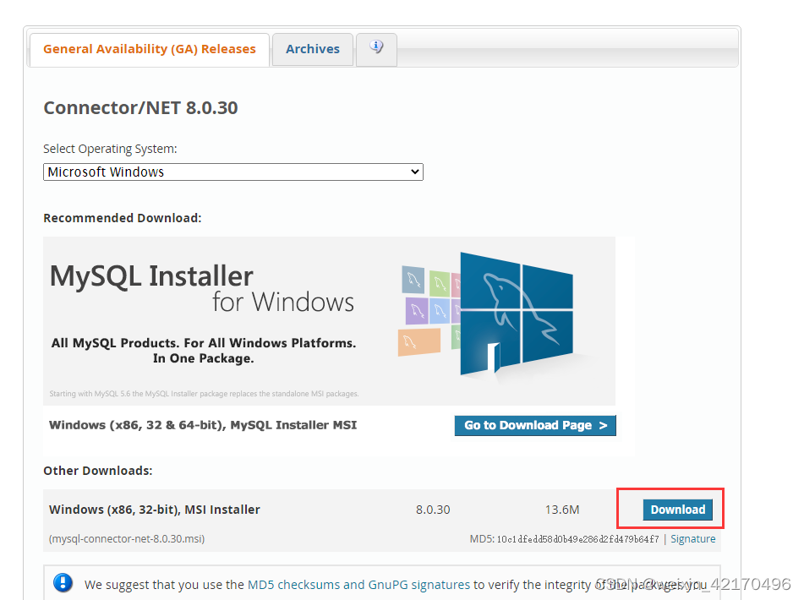This screenshot has height=600, width=804.
Task: Click the MD5 checksum value text
Action: [577, 538]
